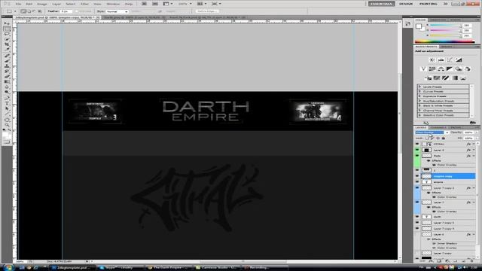Hide the empire text layer
This screenshot has width=482, height=271.
pos(417,182)
